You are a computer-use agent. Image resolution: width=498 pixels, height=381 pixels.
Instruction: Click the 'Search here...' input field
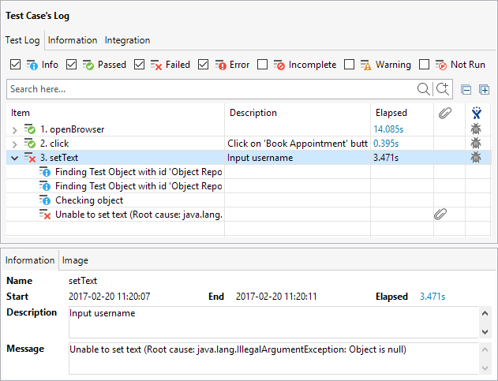click(x=209, y=89)
